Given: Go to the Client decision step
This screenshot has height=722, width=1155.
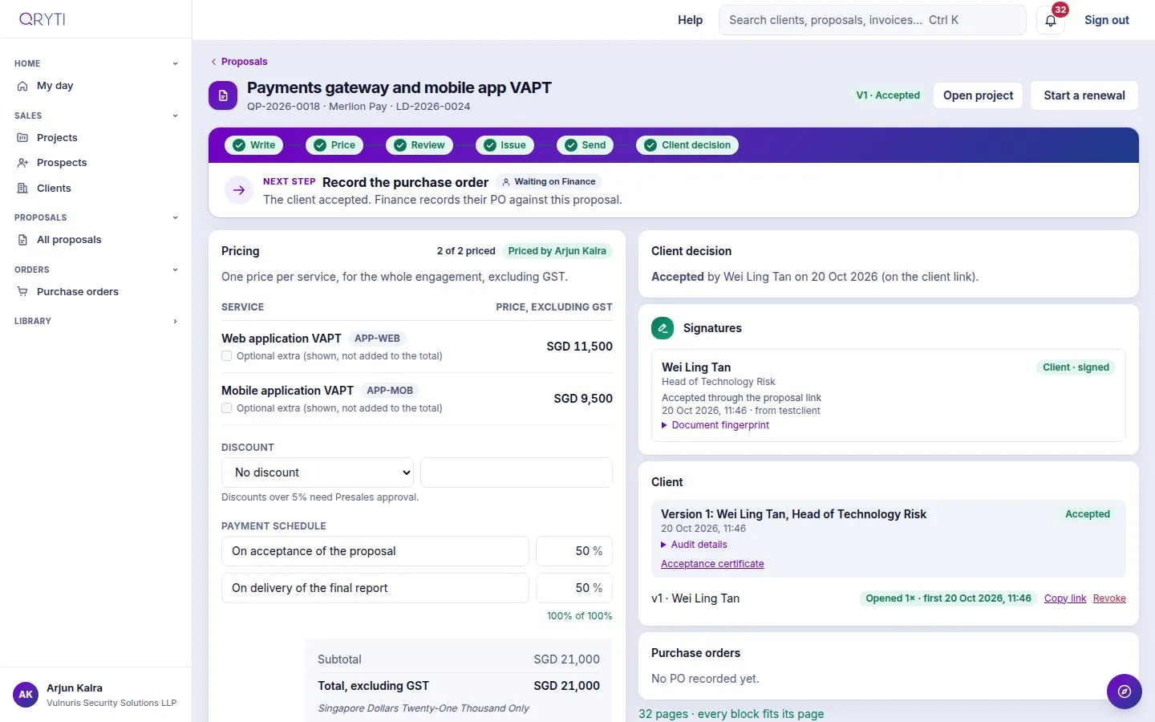Looking at the screenshot, I should [x=687, y=145].
